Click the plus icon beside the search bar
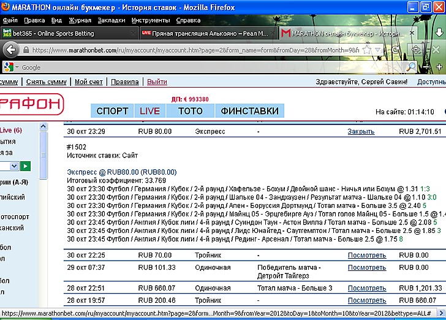The image size is (446, 320). coord(439,67)
